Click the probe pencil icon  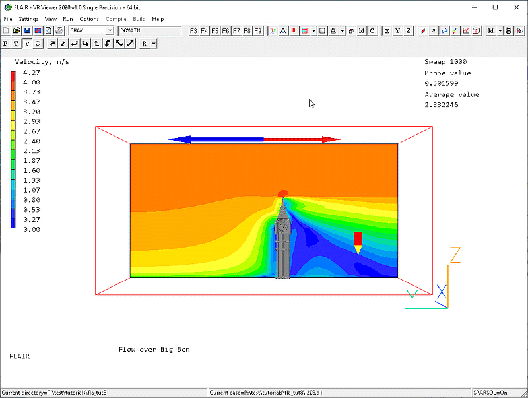coord(422,31)
